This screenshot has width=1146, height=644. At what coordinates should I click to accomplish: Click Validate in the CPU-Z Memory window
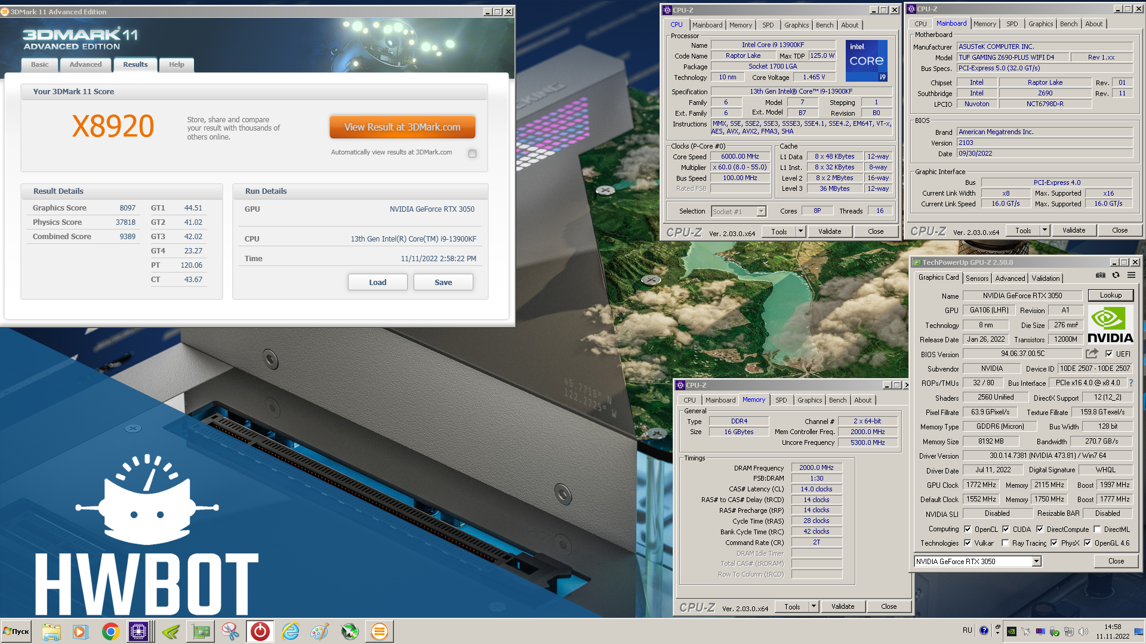[843, 606]
